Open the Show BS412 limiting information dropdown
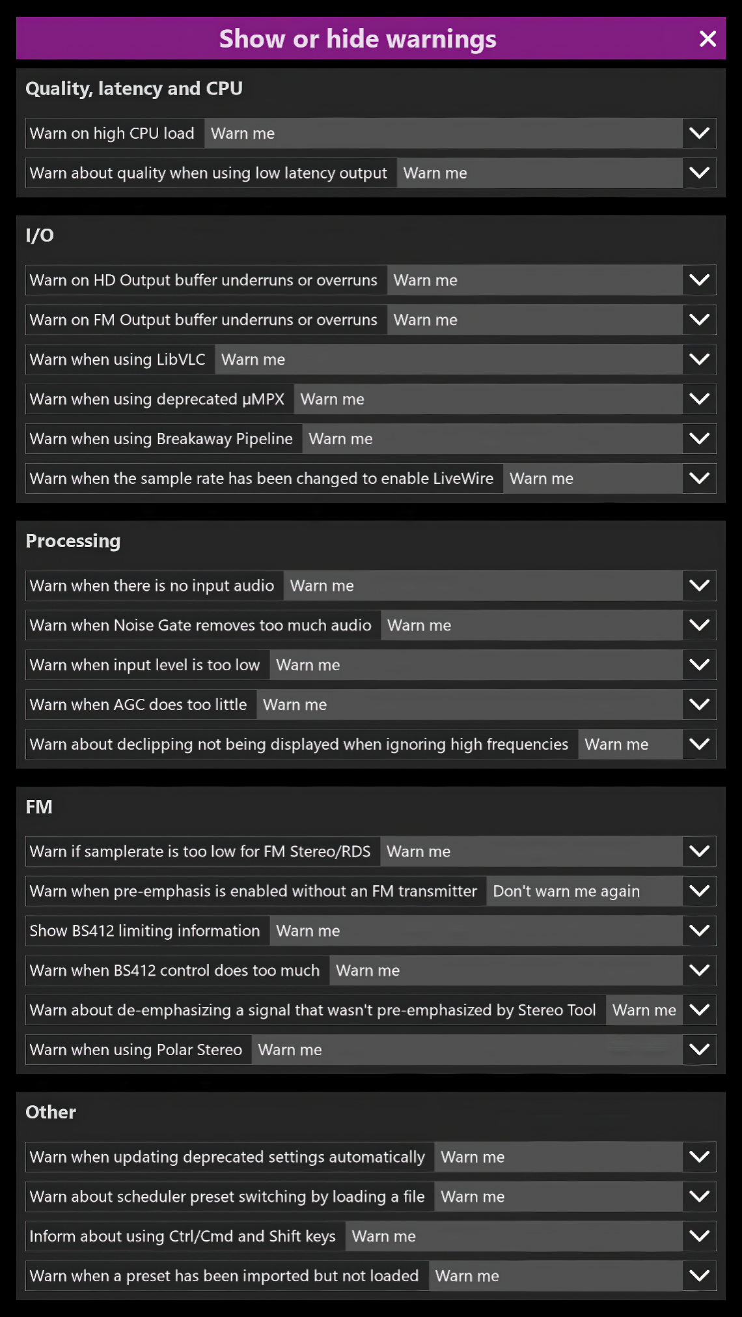 tap(699, 931)
